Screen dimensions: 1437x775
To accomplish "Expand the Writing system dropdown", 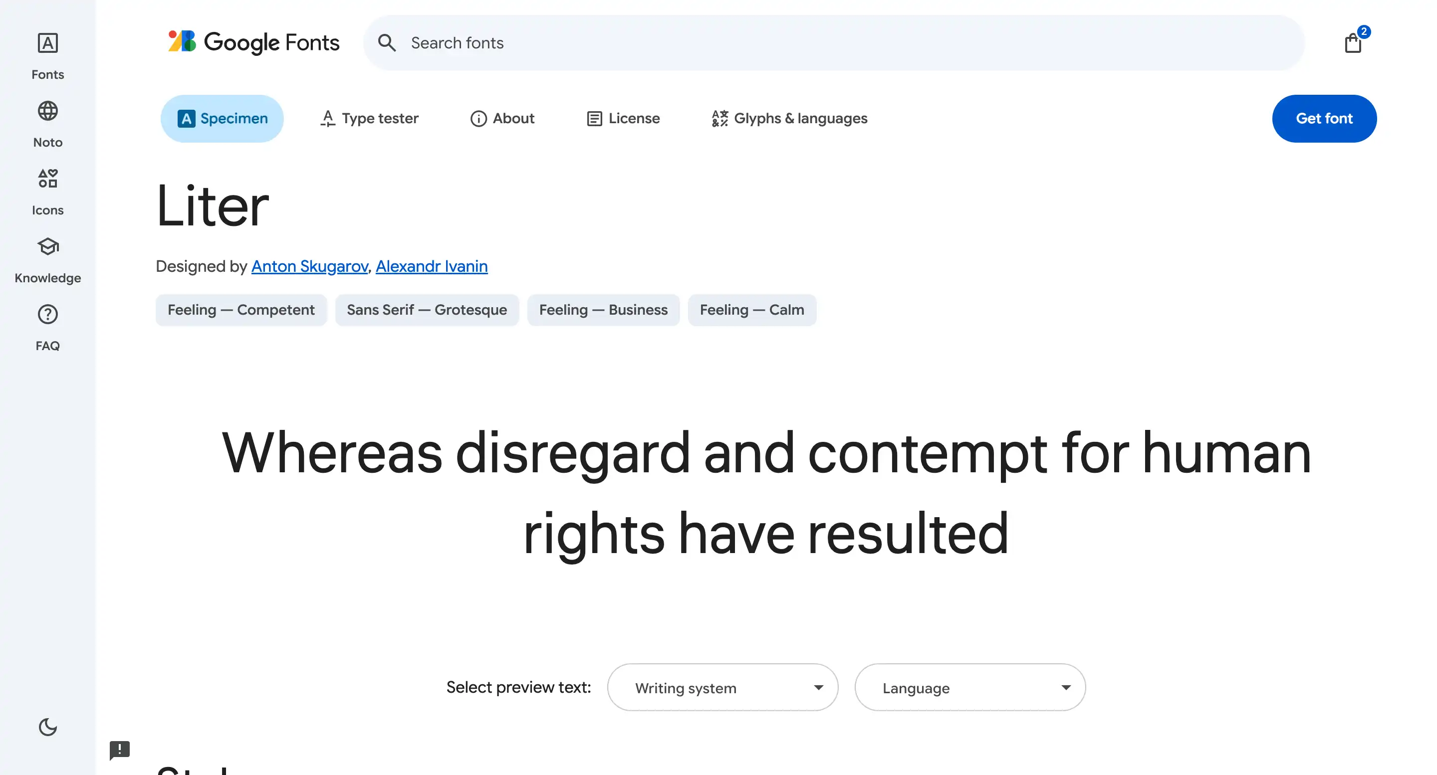I will point(722,687).
